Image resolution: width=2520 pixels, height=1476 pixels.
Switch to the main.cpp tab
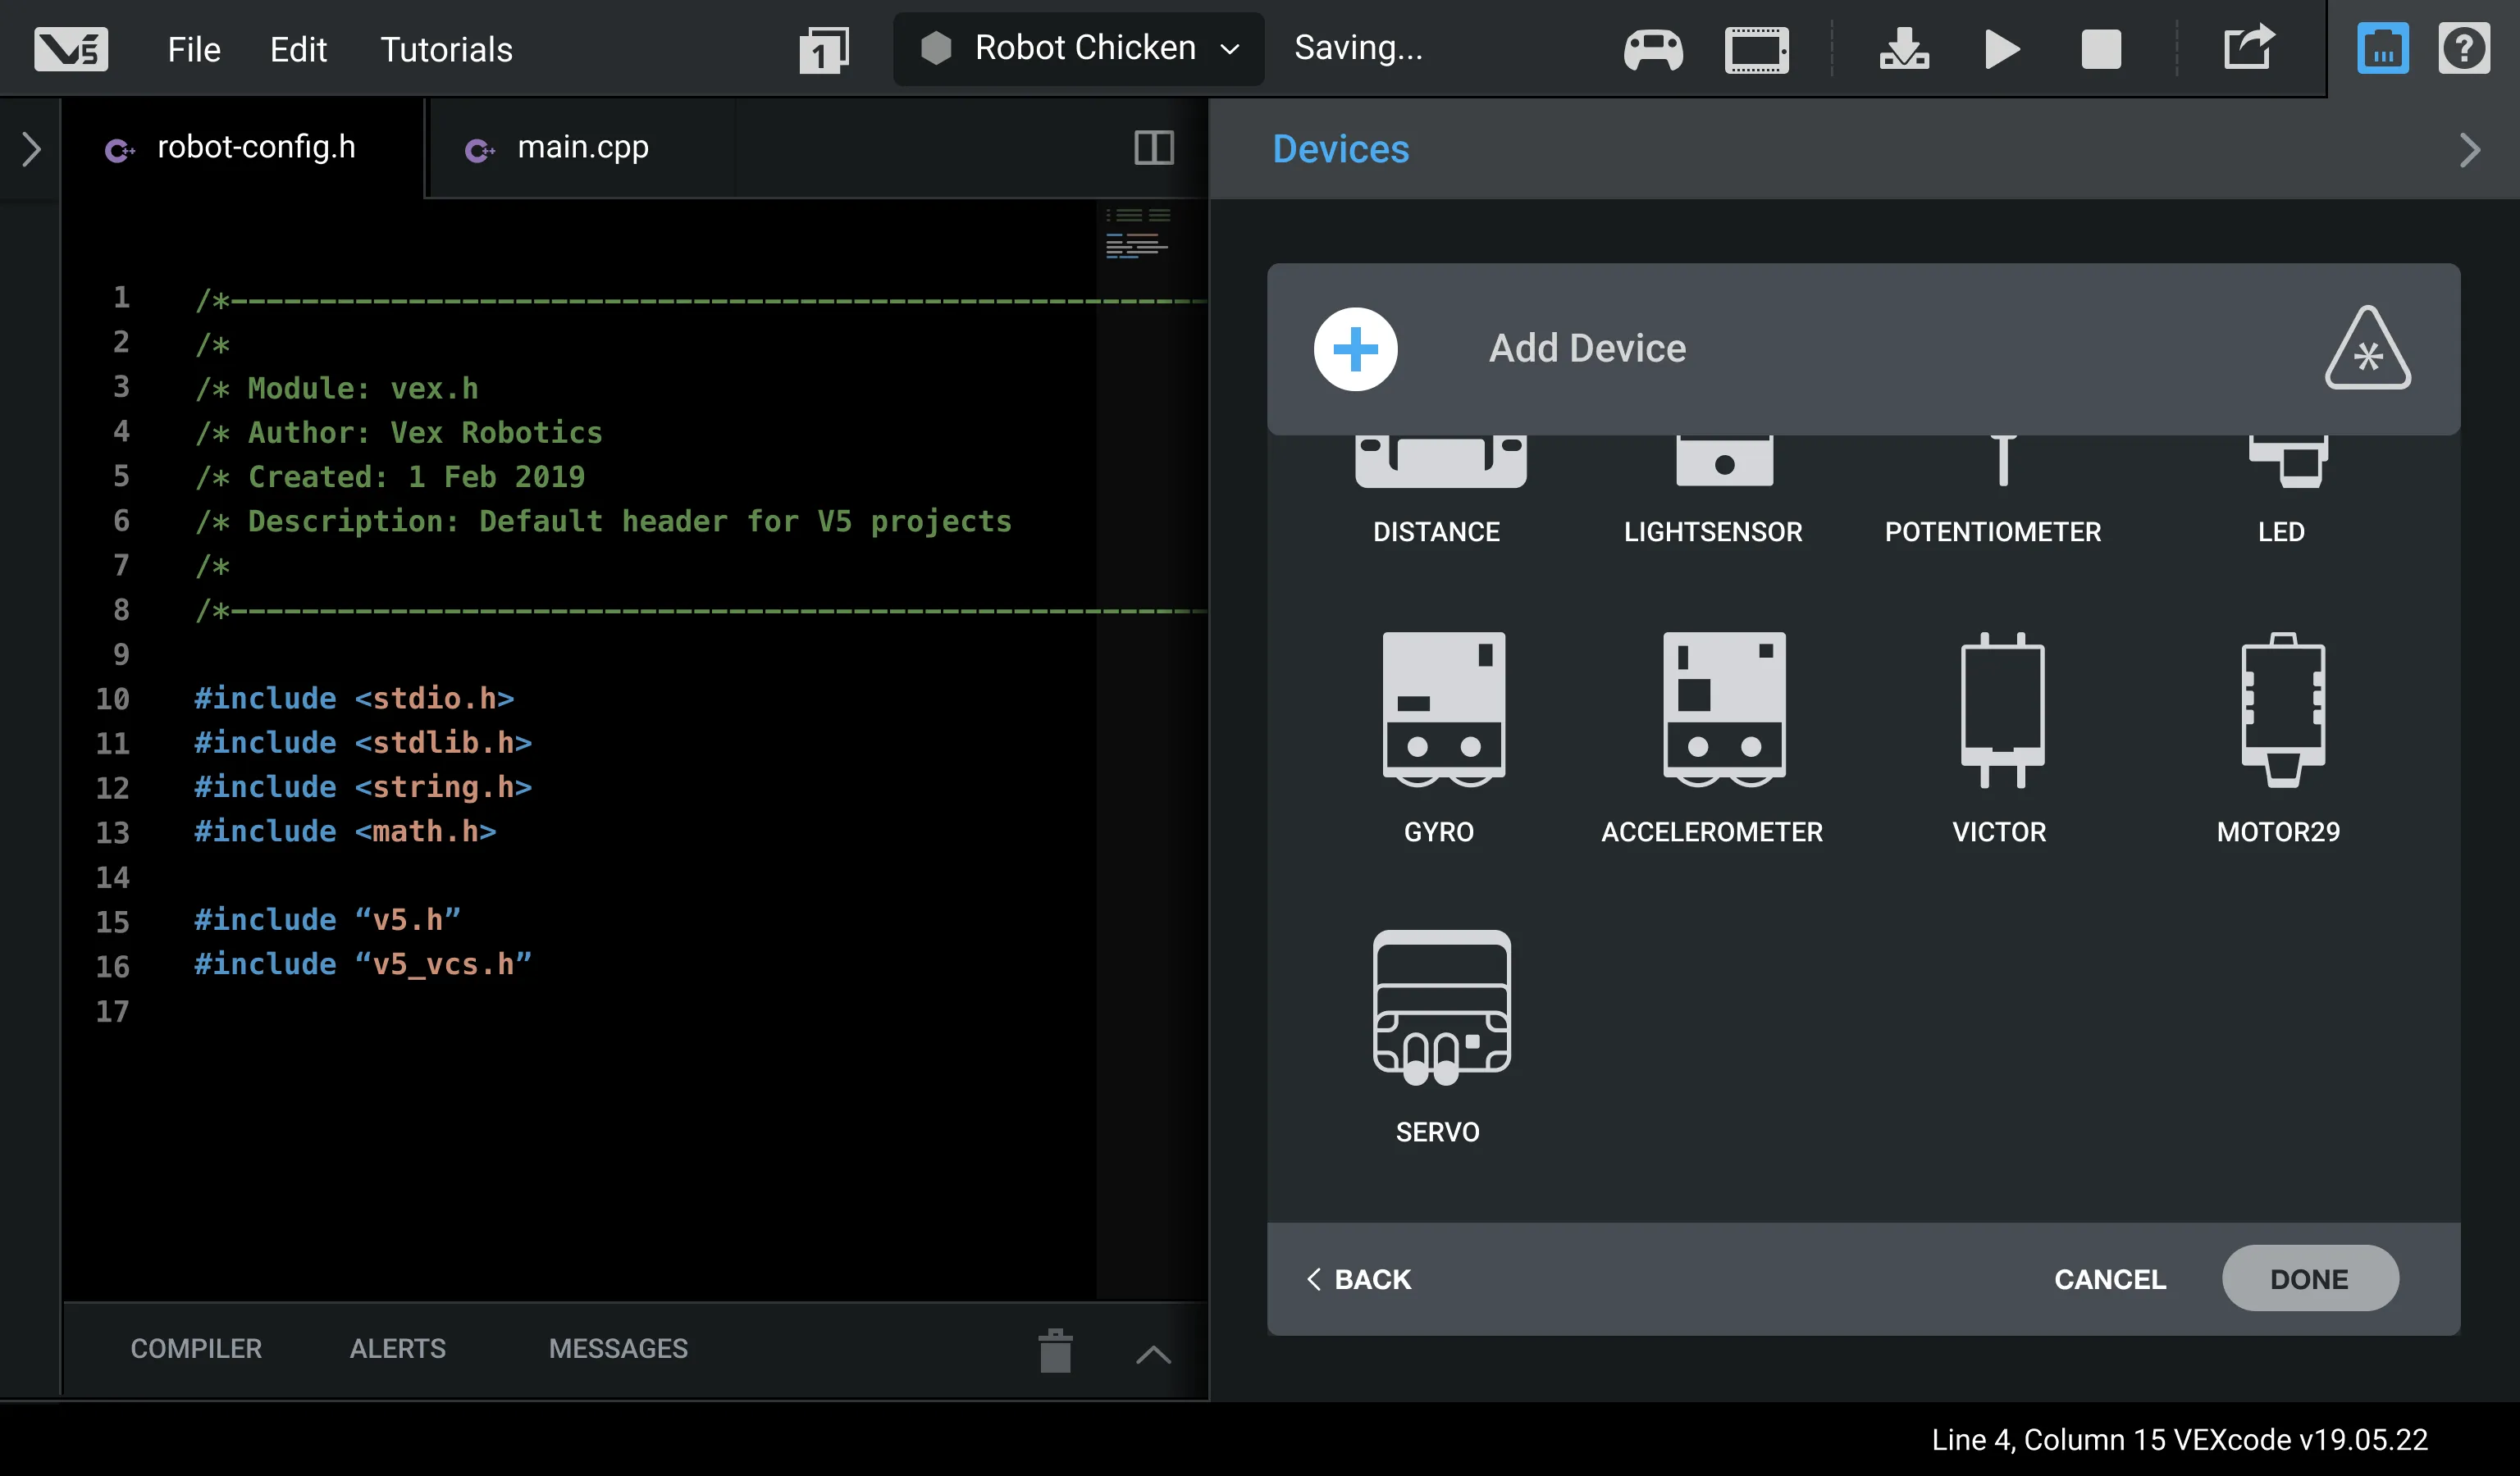[x=580, y=148]
